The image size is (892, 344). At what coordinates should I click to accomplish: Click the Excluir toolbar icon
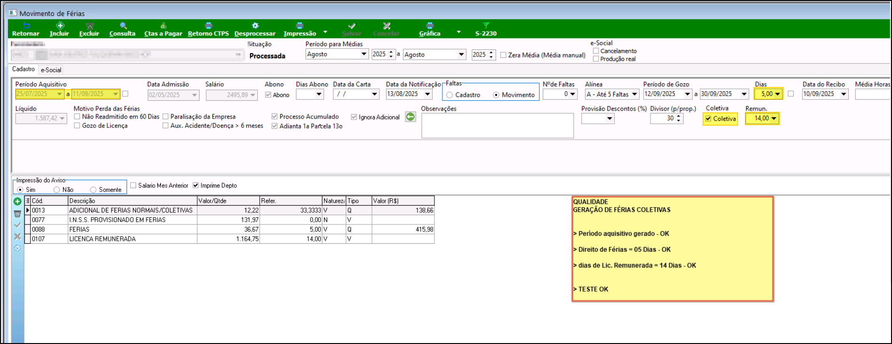(89, 26)
